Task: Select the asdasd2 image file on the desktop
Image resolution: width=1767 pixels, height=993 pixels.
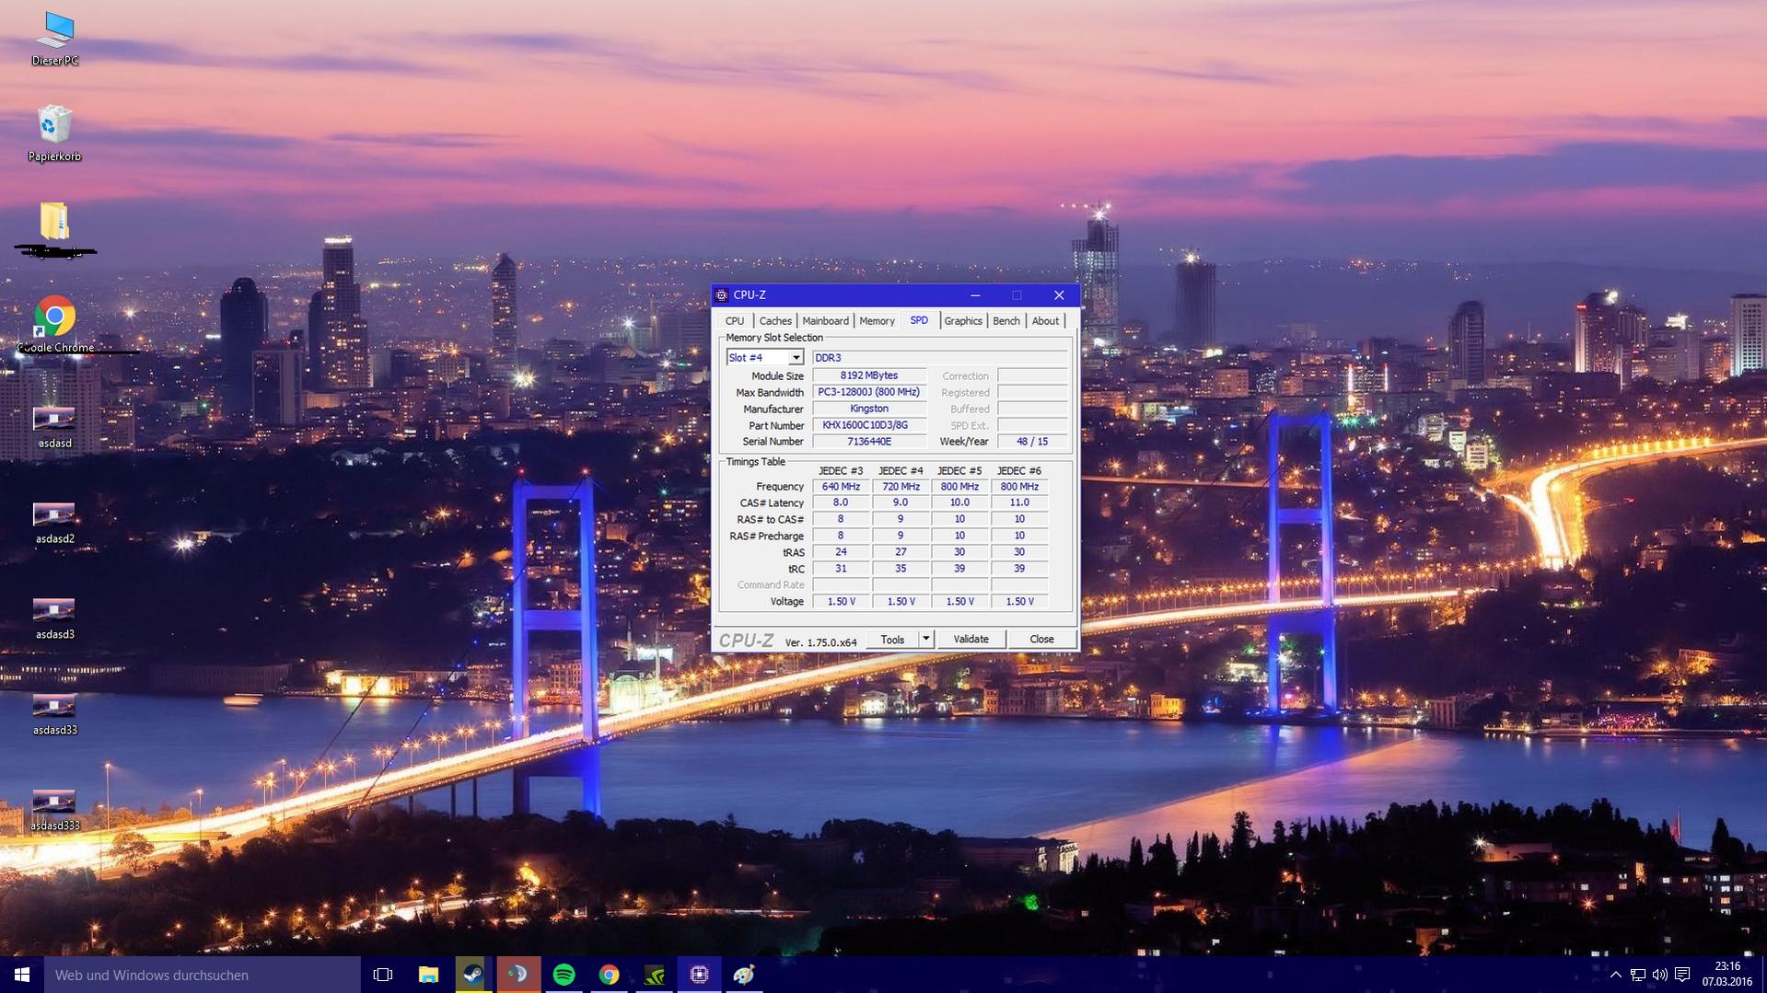Action: (x=54, y=523)
